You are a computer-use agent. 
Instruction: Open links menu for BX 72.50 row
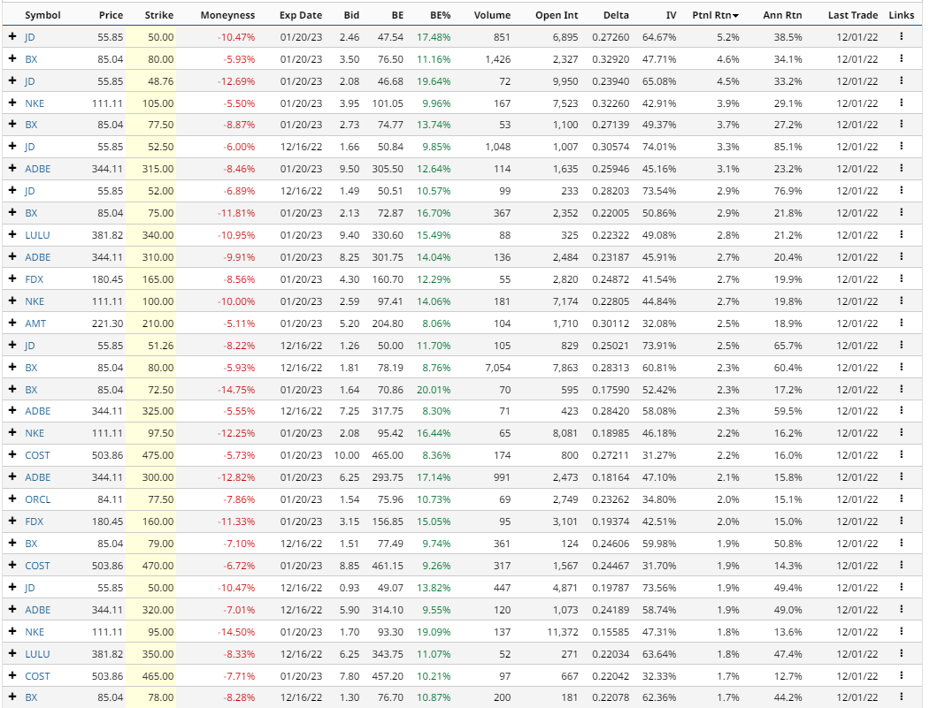click(901, 390)
